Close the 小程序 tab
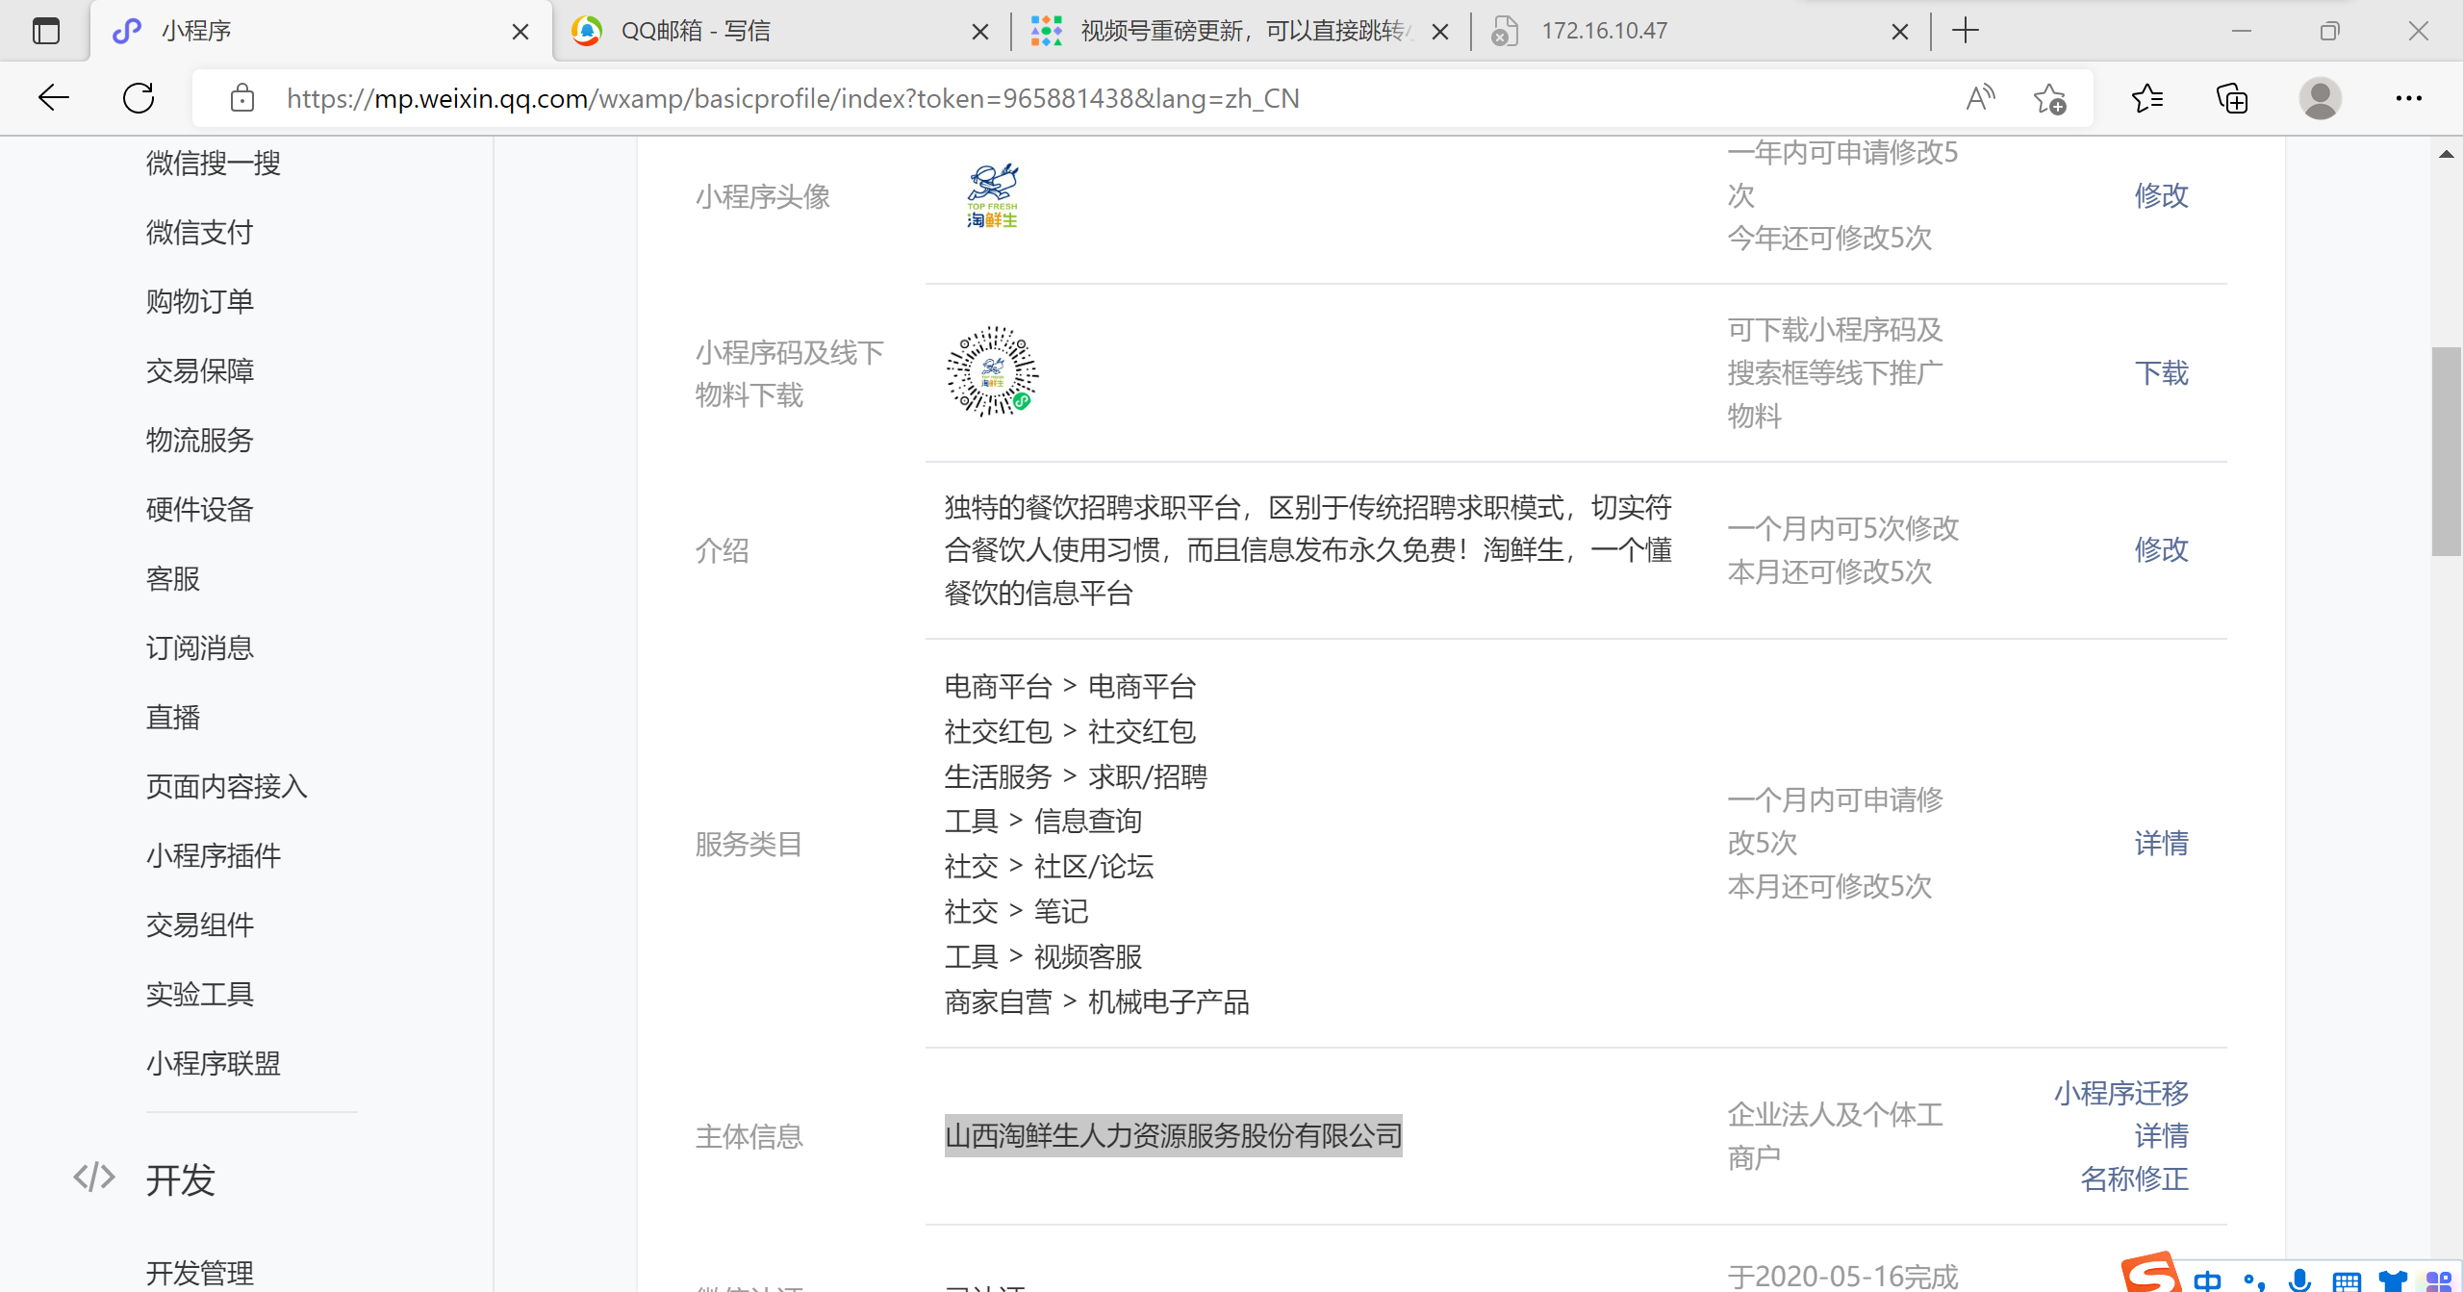The height and width of the screenshot is (1292, 2463). pyautogui.click(x=521, y=32)
